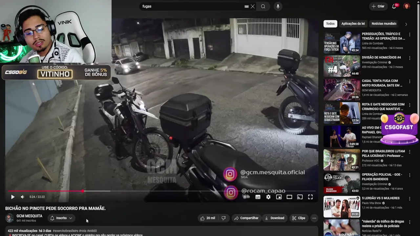Click the progress bar scrubber handle
The height and width of the screenshot is (236, 420).
tap(82, 191)
